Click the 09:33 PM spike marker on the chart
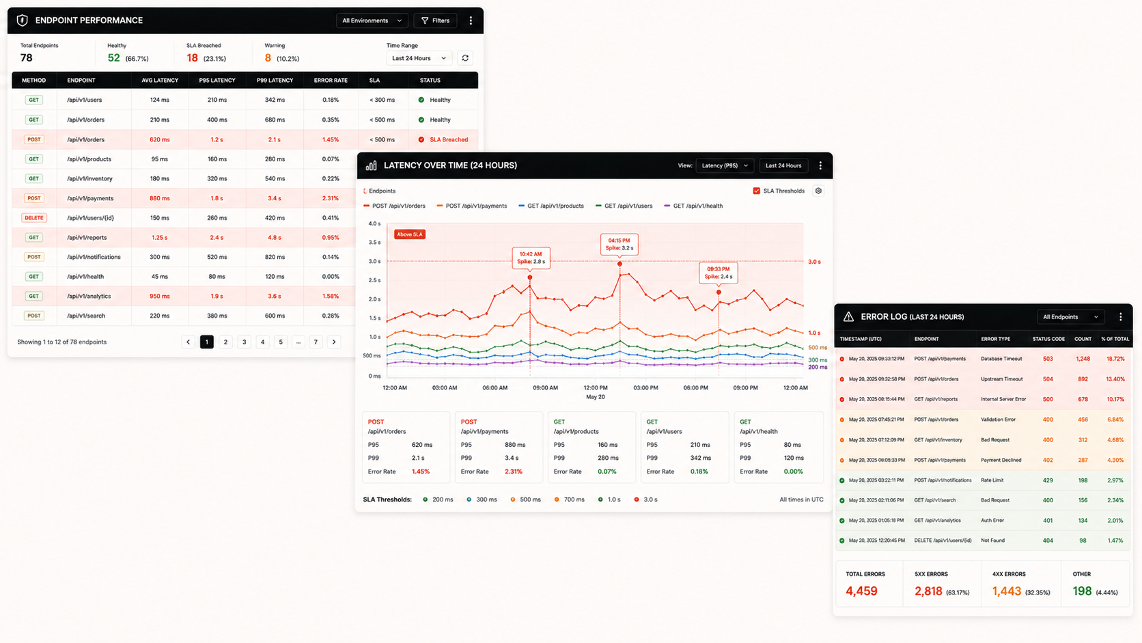 click(719, 292)
